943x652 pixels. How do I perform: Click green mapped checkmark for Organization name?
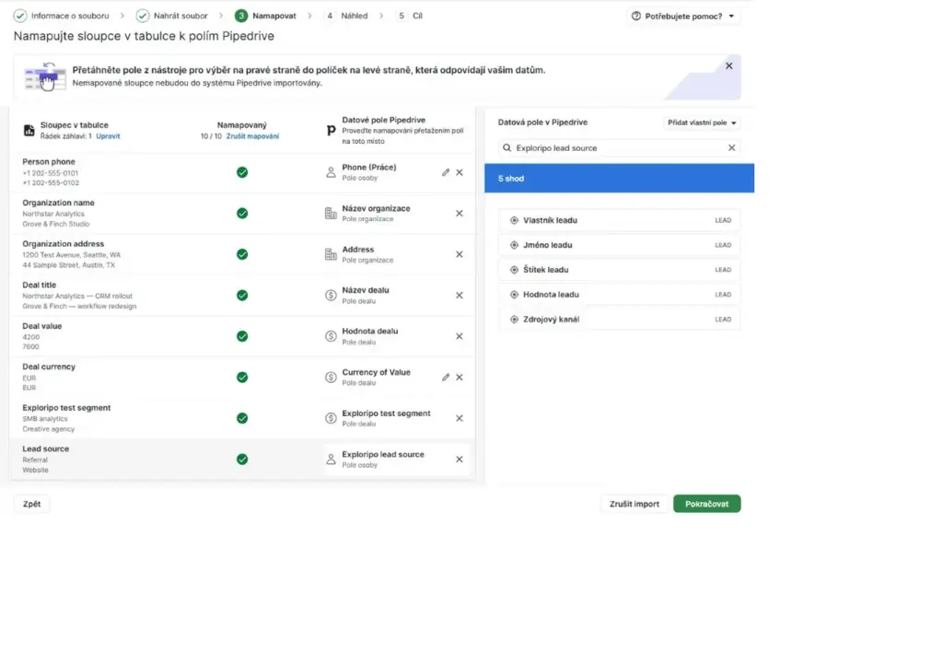[x=242, y=214]
